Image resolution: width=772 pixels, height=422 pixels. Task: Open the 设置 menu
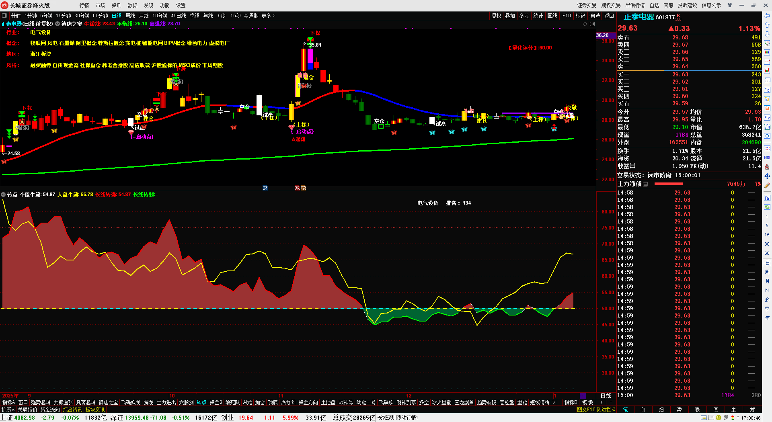[181, 5]
